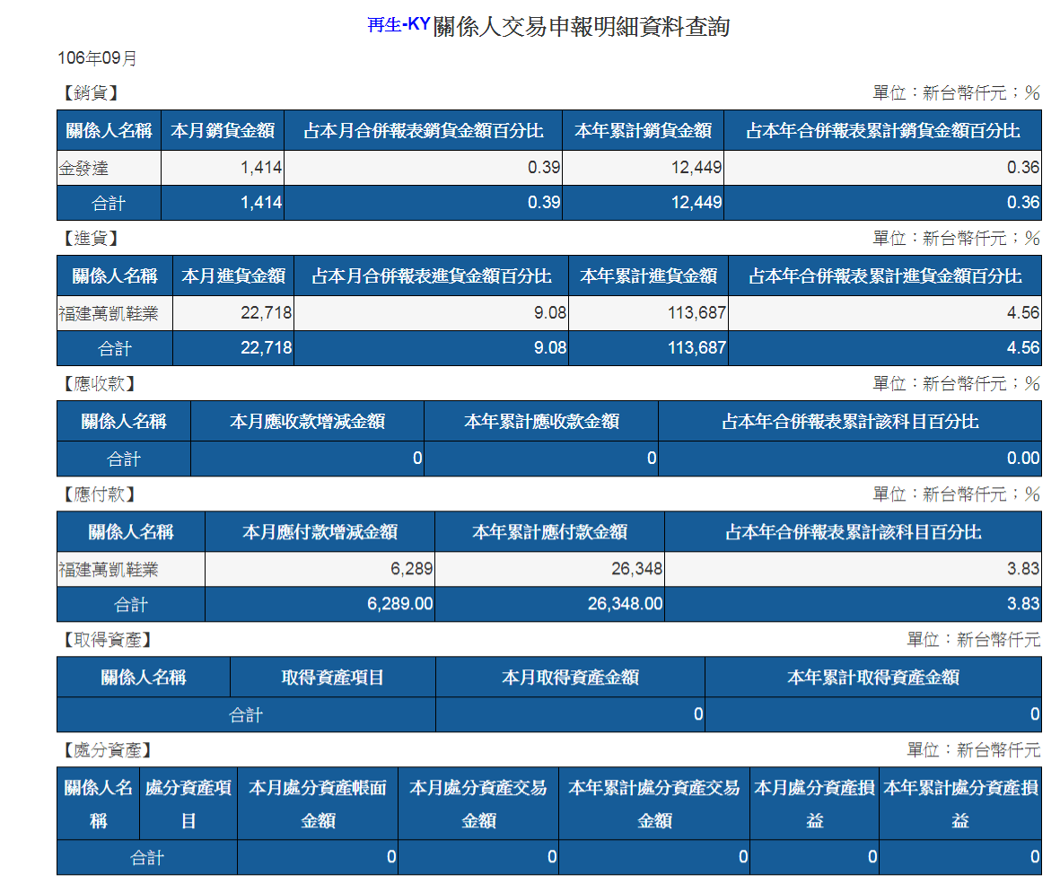Click the 本年累計進貨金額 column header

(x=648, y=275)
